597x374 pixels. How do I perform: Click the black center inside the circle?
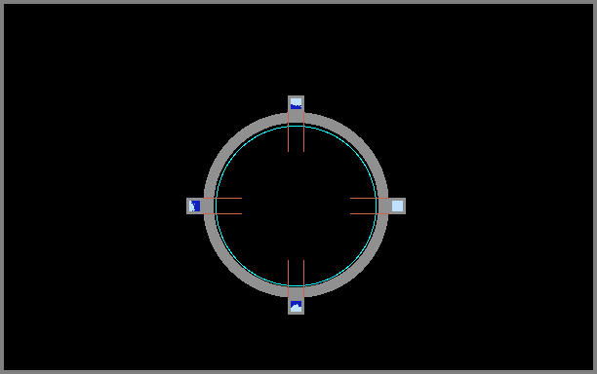point(296,206)
